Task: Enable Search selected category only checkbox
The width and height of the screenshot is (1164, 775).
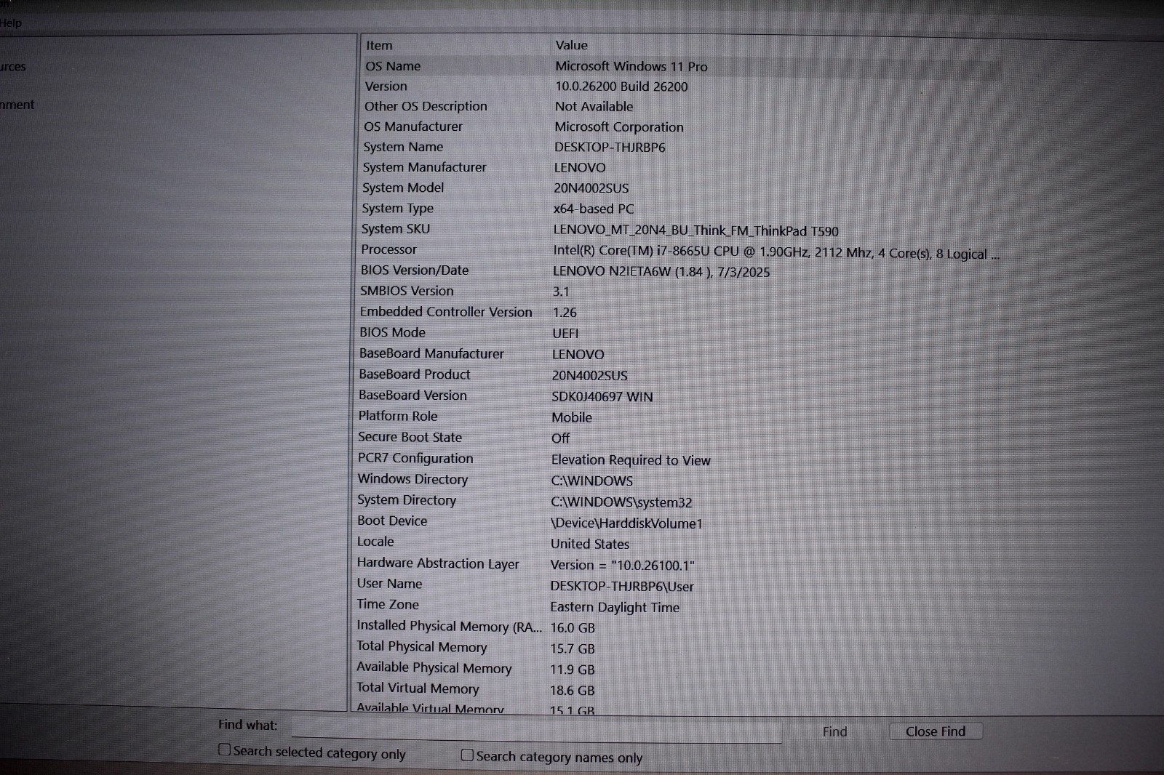Action: point(225,750)
